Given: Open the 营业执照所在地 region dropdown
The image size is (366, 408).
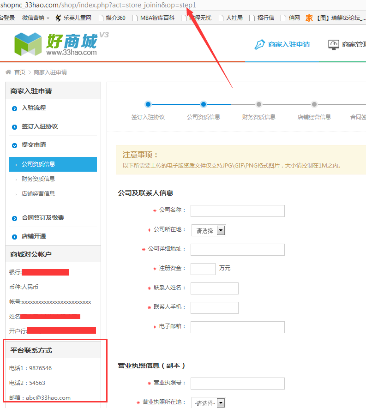Looking at the screenshot, I should [209, 403].
